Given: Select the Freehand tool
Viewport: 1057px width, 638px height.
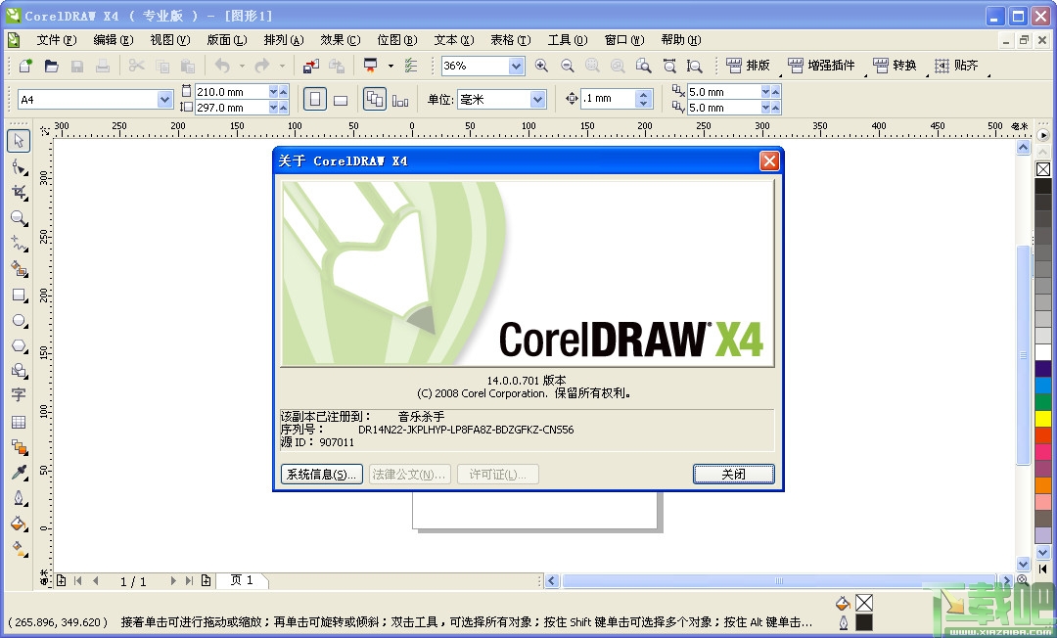Looking at the screenshot, I should pos(19,244).
